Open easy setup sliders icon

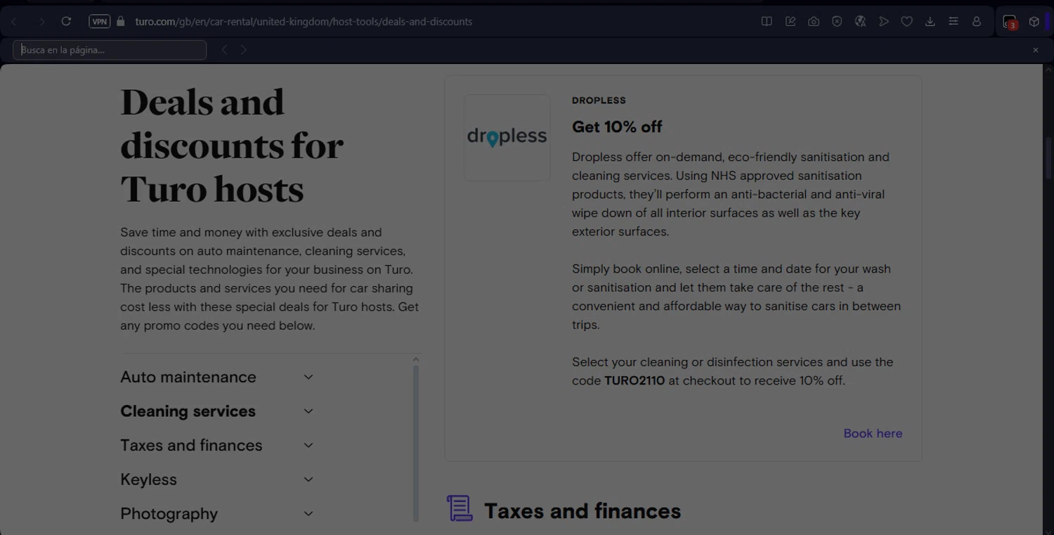(x=954, y=22)
